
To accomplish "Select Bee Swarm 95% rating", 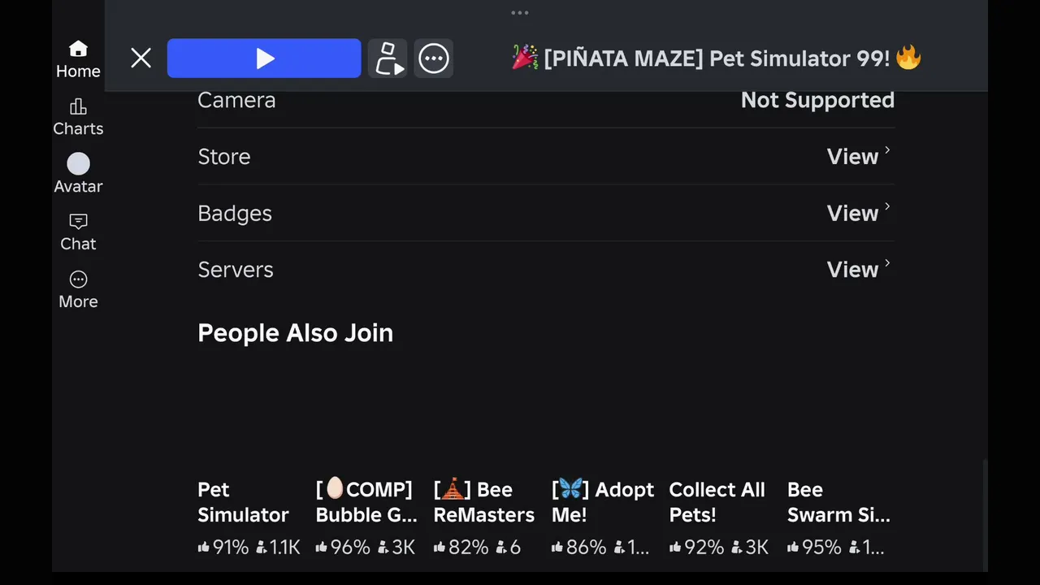I will click(x=814, y=548).
